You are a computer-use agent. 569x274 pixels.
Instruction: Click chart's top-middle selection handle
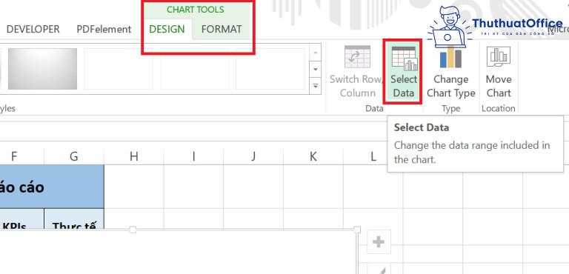(133, 230)
